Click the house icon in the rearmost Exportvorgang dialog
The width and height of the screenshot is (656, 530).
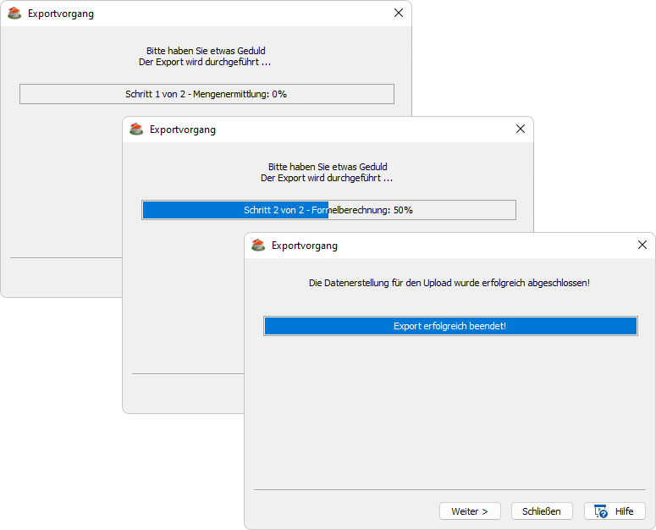point(14,14)
